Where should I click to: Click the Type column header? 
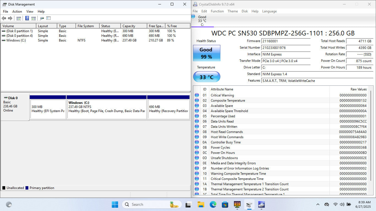click(x=66, y=26)
